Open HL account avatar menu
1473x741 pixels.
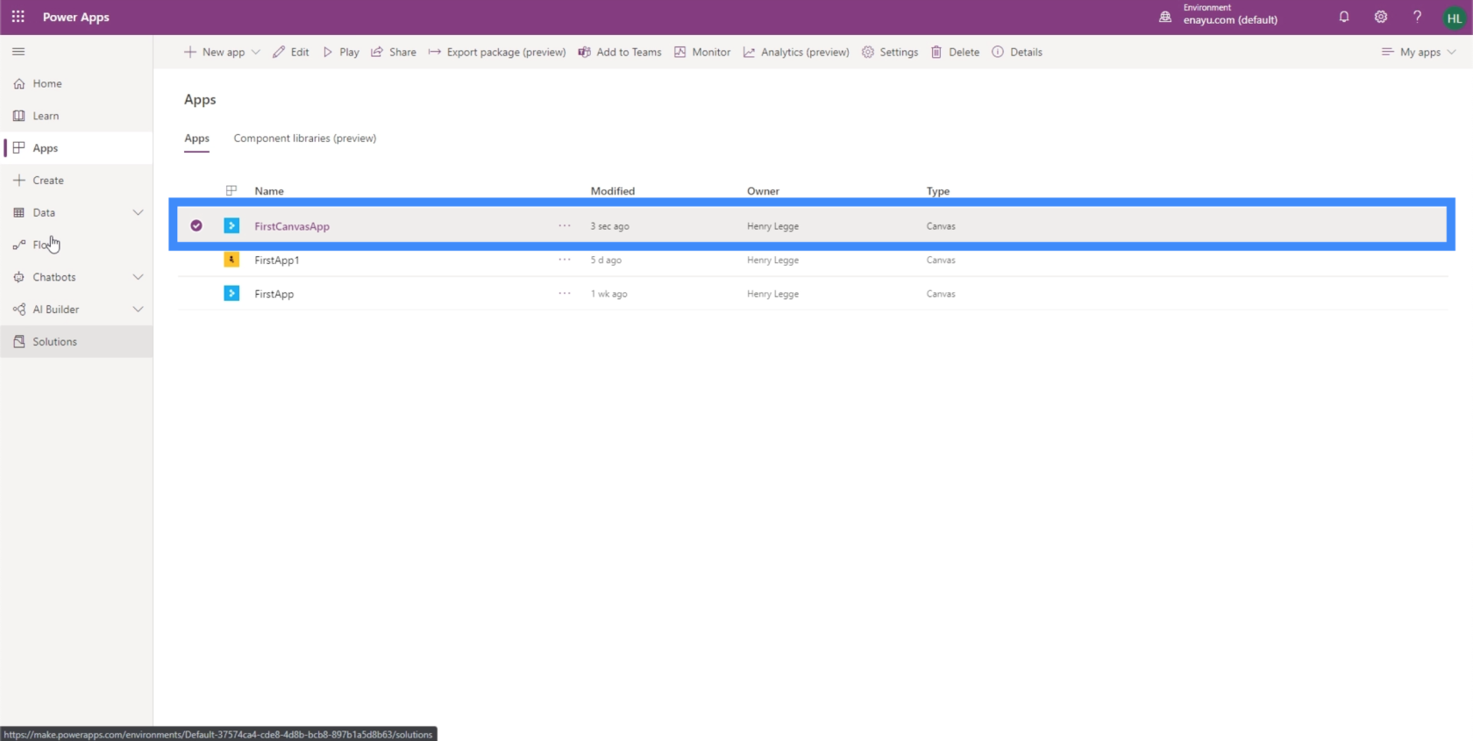1455,18
